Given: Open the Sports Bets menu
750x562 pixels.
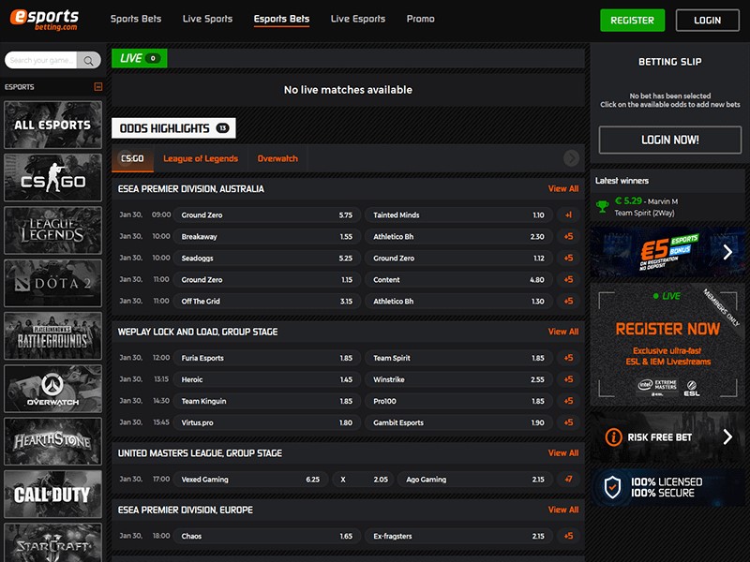Looking at the screenshot, I should coord(136,19).
